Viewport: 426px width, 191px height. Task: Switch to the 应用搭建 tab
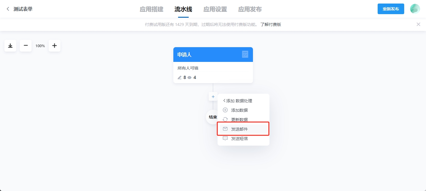151,9
